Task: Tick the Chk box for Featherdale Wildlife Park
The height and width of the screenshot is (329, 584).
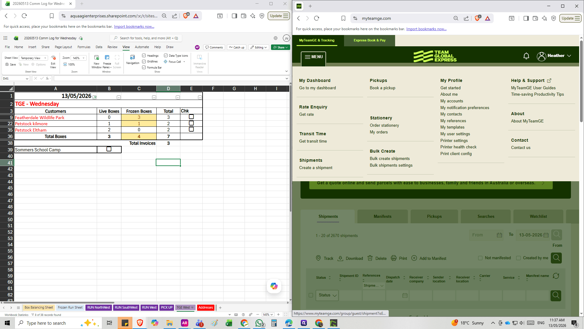Action: 191,117
